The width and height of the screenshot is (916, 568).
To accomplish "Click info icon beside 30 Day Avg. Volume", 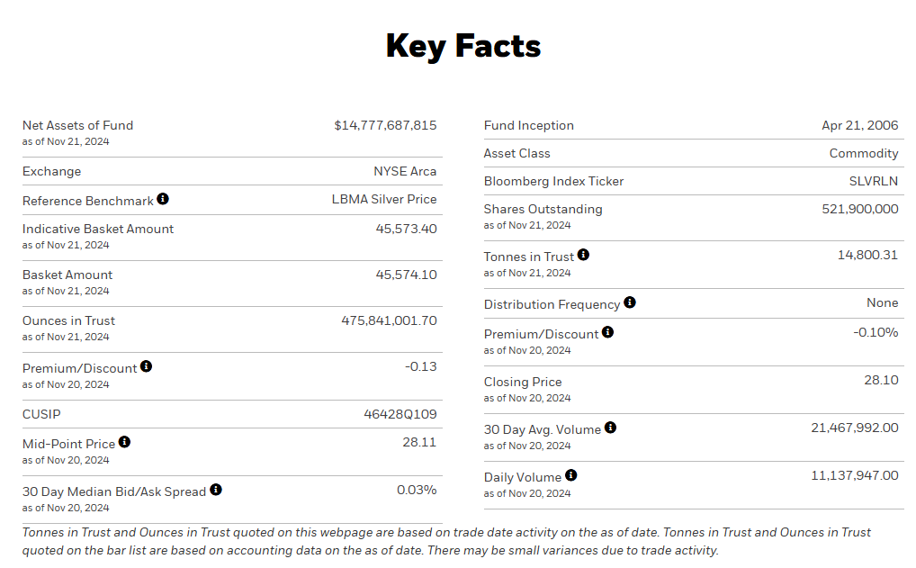I will point(611,428).
